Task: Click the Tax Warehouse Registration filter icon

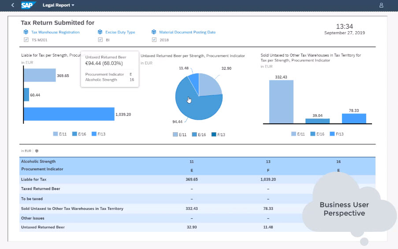Action: tap(26, 32)
